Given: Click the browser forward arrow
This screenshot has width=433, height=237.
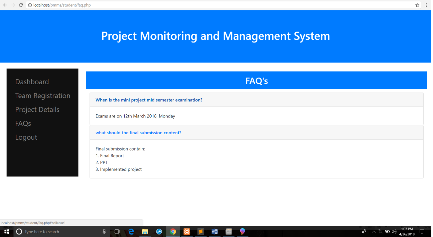Looking at the screenshot, I should [13, 5].
